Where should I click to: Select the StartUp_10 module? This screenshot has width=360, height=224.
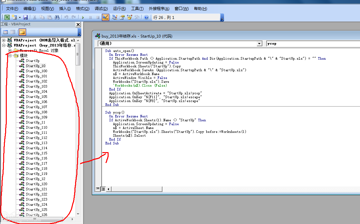(x=35, y=66)
